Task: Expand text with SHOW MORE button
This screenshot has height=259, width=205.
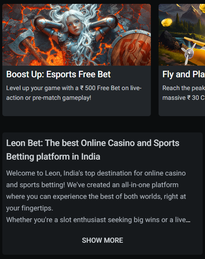Action: [x=102, y=240]
